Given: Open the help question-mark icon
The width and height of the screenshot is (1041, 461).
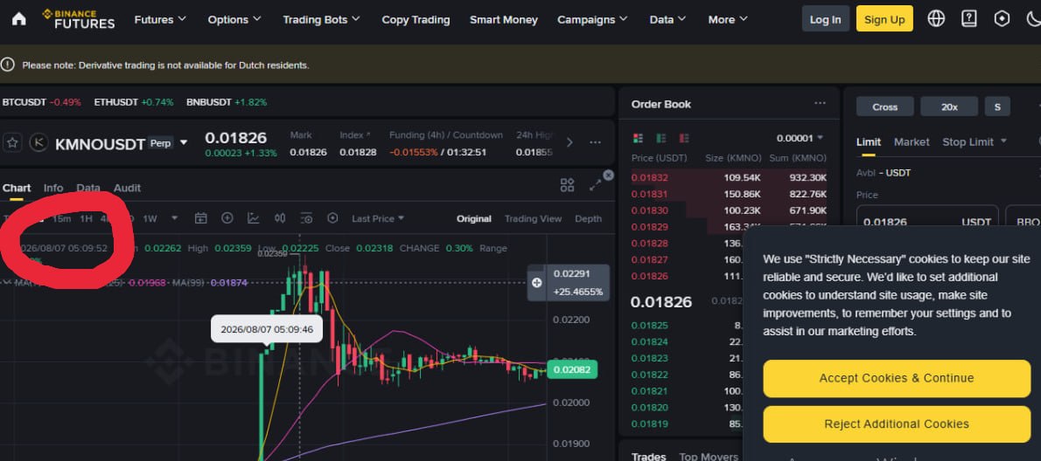Looking at the screenshot, I should tap(969, 18).
